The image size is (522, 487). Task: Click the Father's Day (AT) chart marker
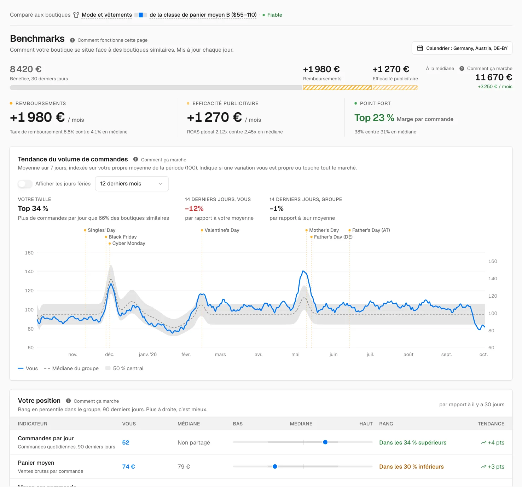[349, 230]
